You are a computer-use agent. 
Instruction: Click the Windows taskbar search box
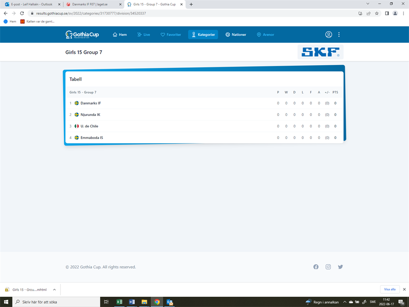55,302
